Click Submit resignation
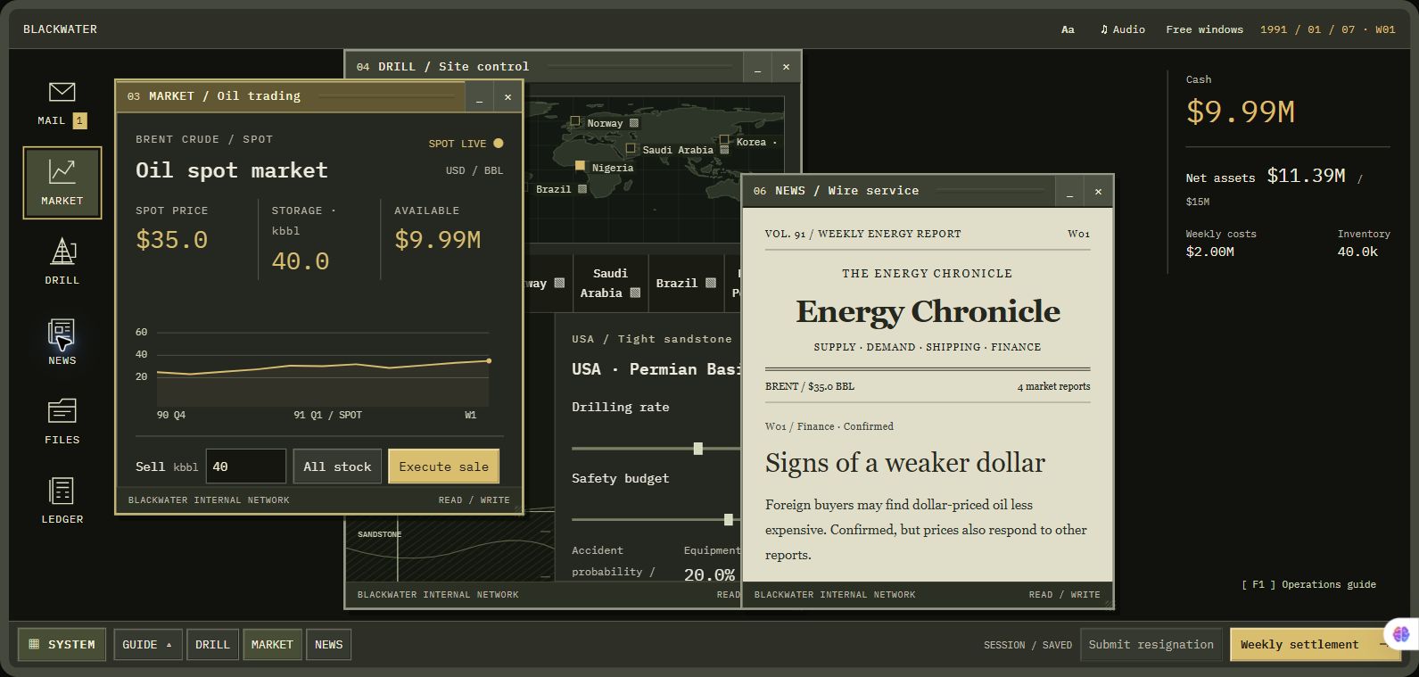This screenshot has height=677, width=1419. tap(1151, 644)
